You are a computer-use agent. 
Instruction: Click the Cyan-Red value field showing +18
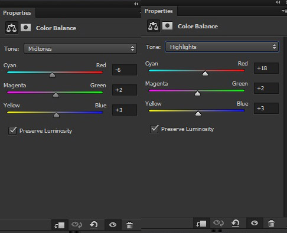pyautogui.click(x=266, y=68)
